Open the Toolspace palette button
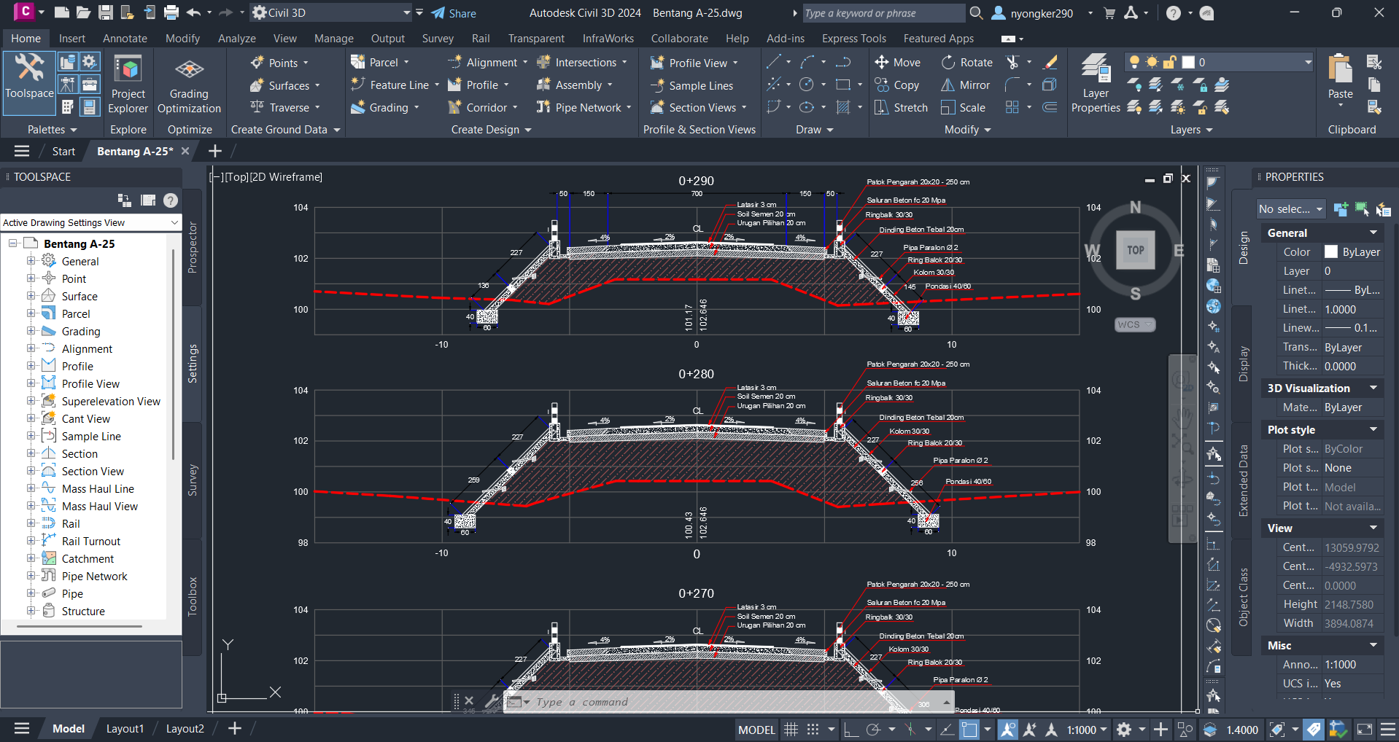This screenshot has height=742, width=1399. [x=30, y=77]
